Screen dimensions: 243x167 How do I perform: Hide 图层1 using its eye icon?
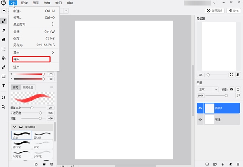(x=199, y=108)
